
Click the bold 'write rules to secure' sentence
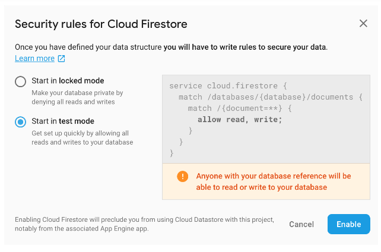click(246, 47)
